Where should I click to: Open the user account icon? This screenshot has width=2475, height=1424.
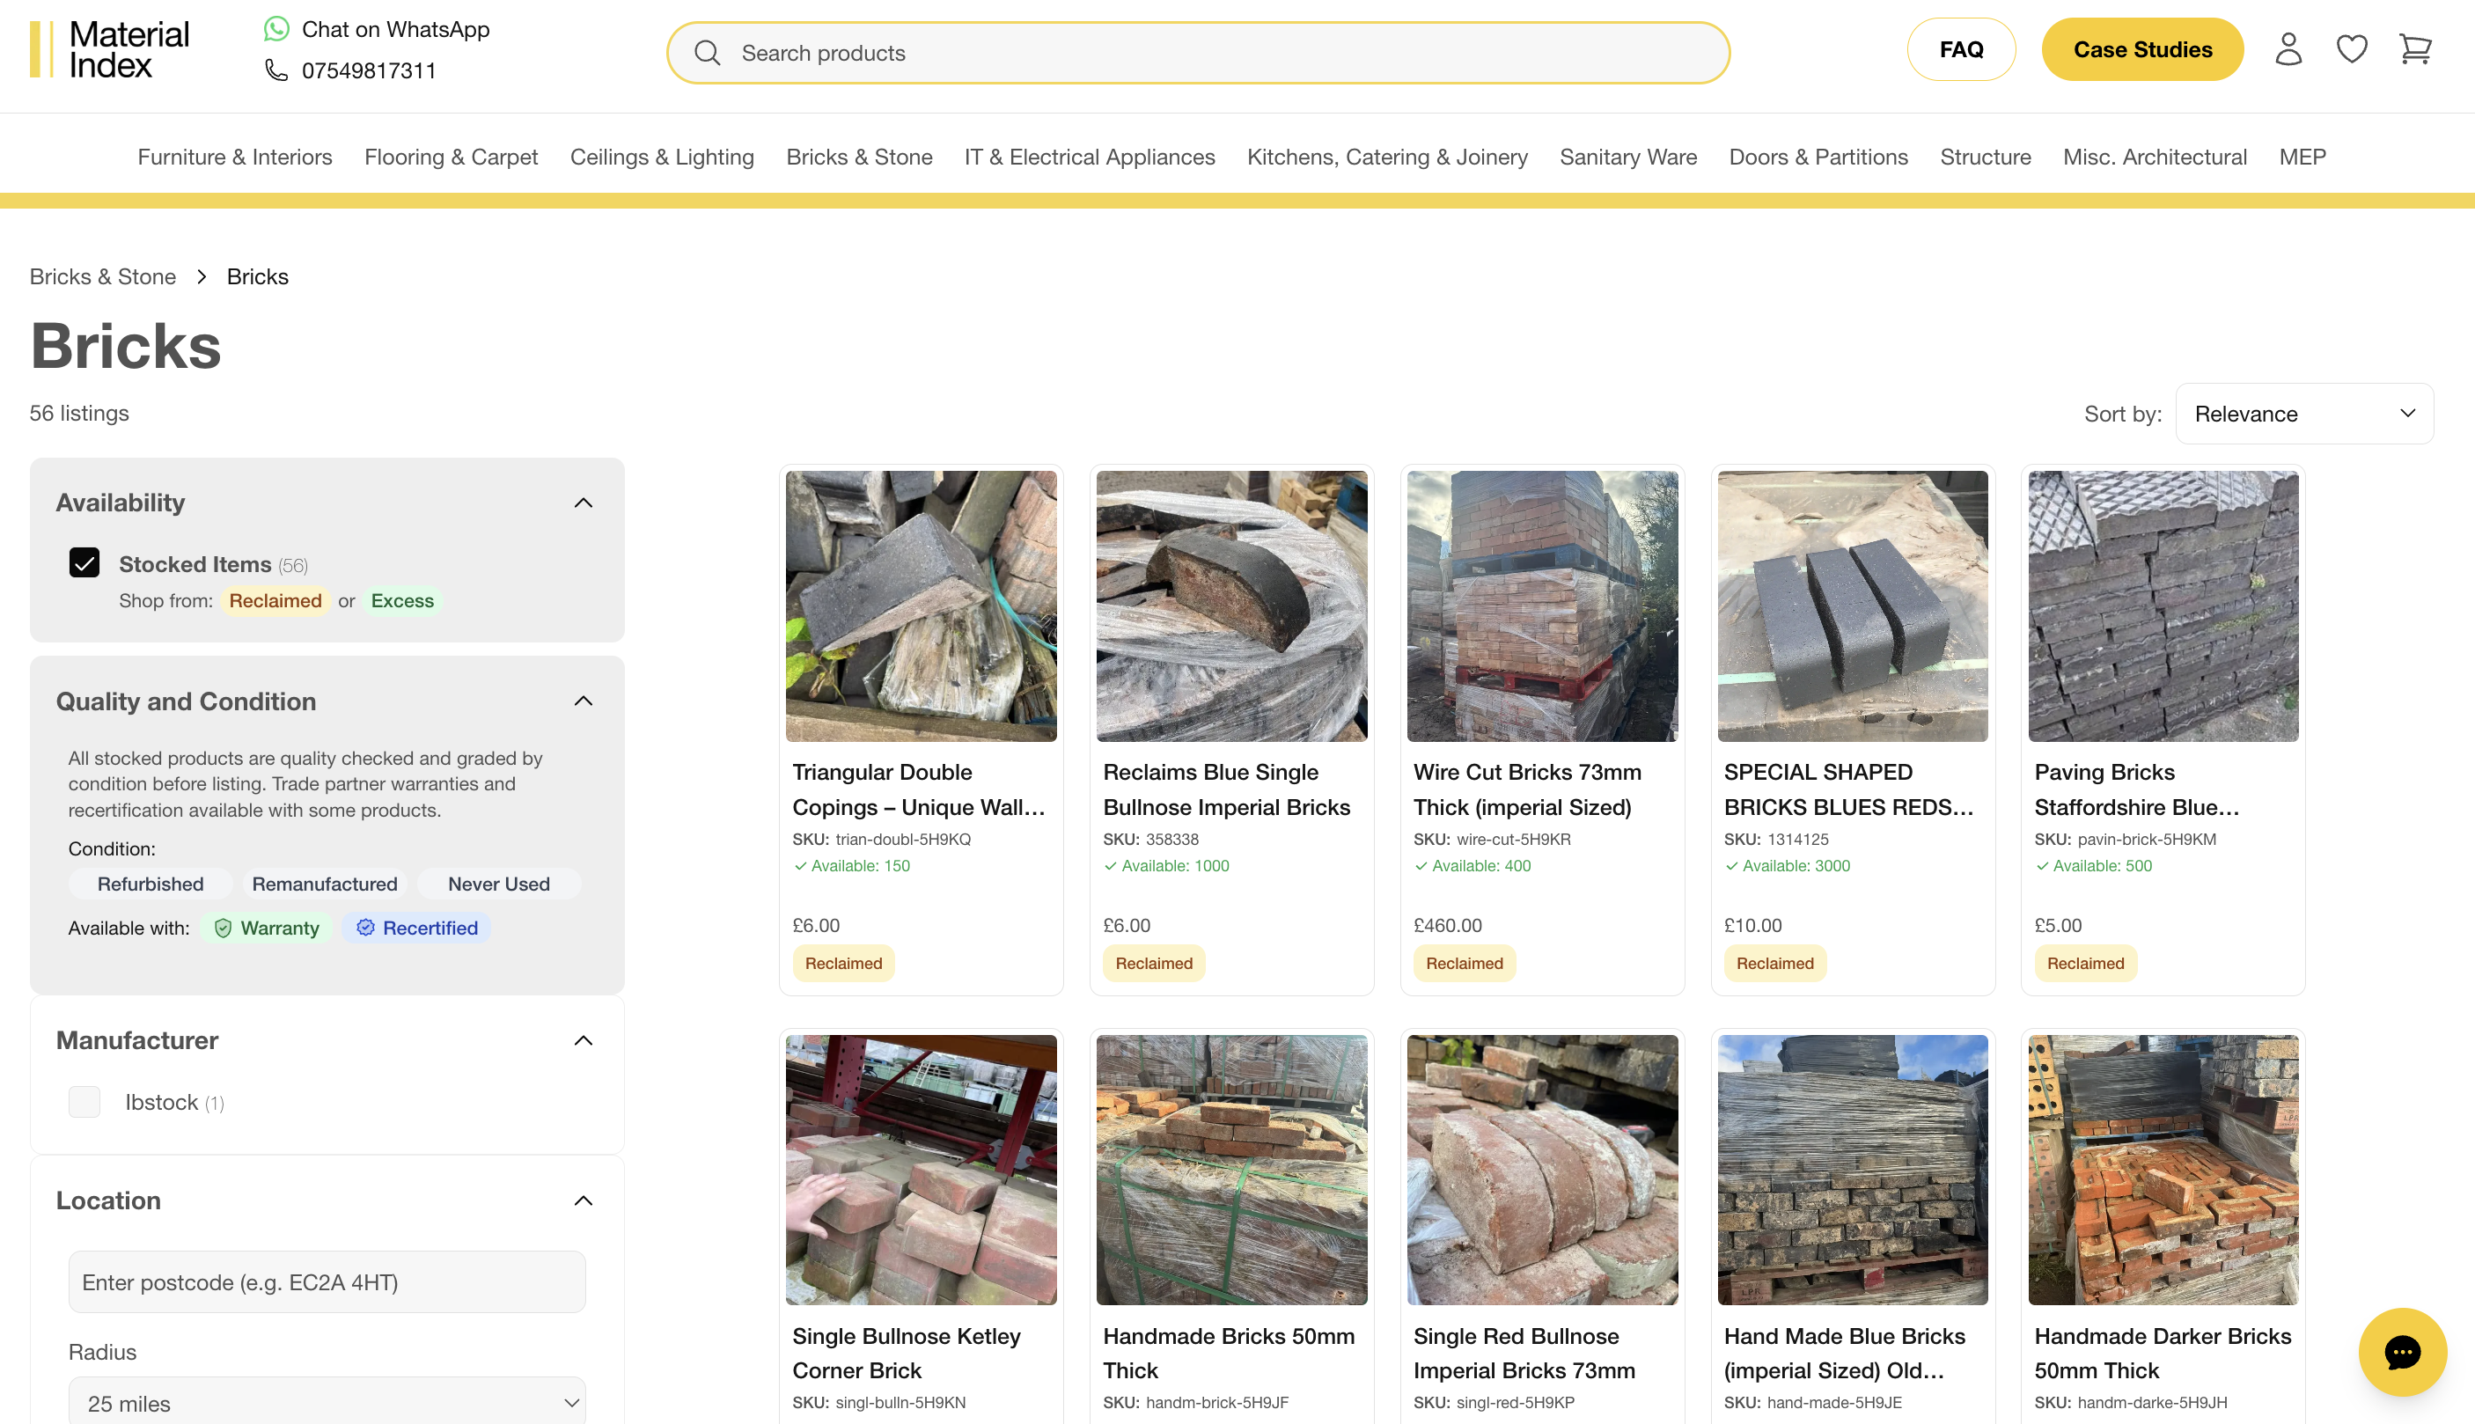click(x=2288, y=49)
